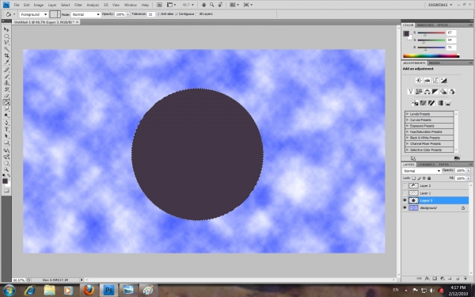Add a Channel Mixer adjustment
Image resolution: width=475 pixels, height=297 pixels.
(x=452, y=91)
